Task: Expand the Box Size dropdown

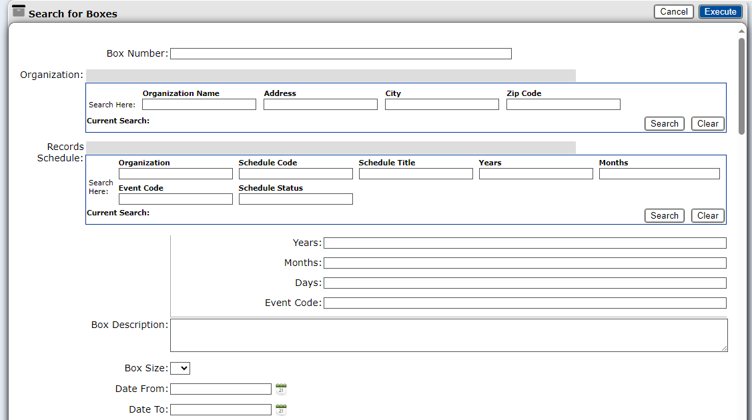Action: click(x=180, y=368)
